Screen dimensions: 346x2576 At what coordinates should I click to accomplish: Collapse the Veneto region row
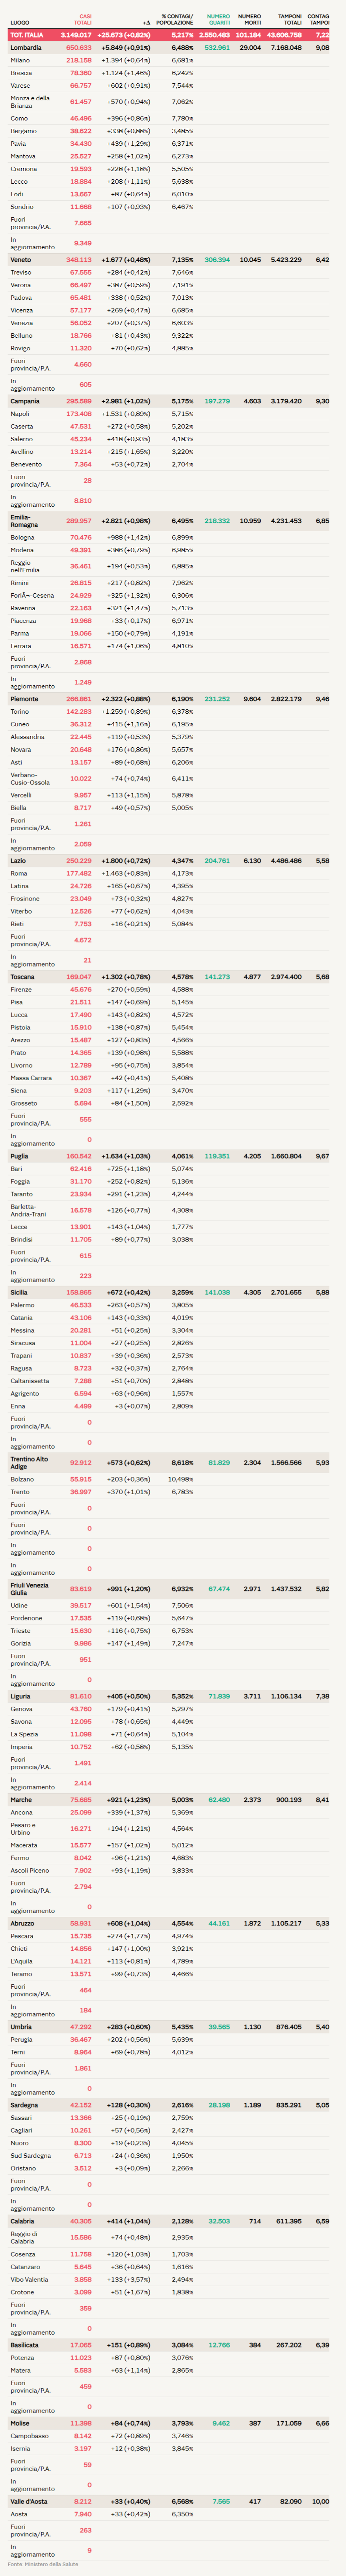21,260
